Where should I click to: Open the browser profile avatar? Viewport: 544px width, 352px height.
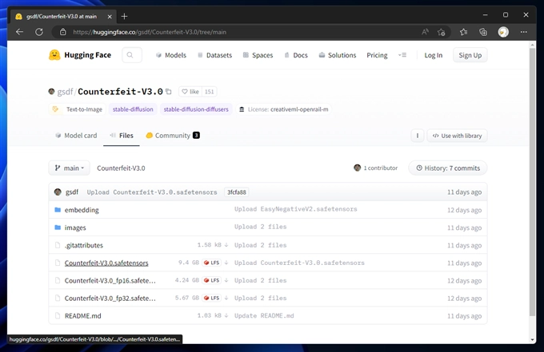tap(503, 32)
